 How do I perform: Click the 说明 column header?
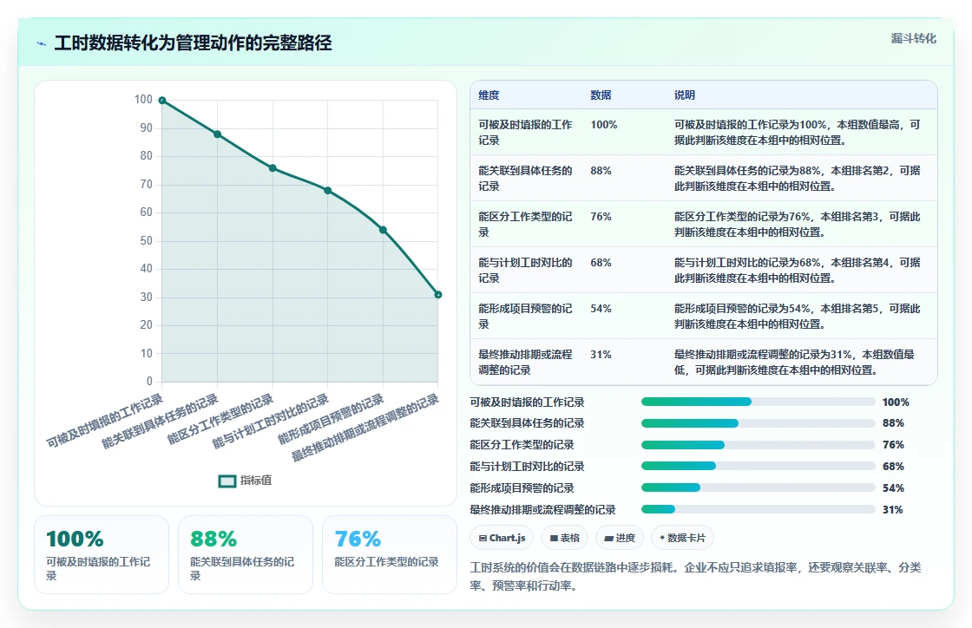click(685, 95)
